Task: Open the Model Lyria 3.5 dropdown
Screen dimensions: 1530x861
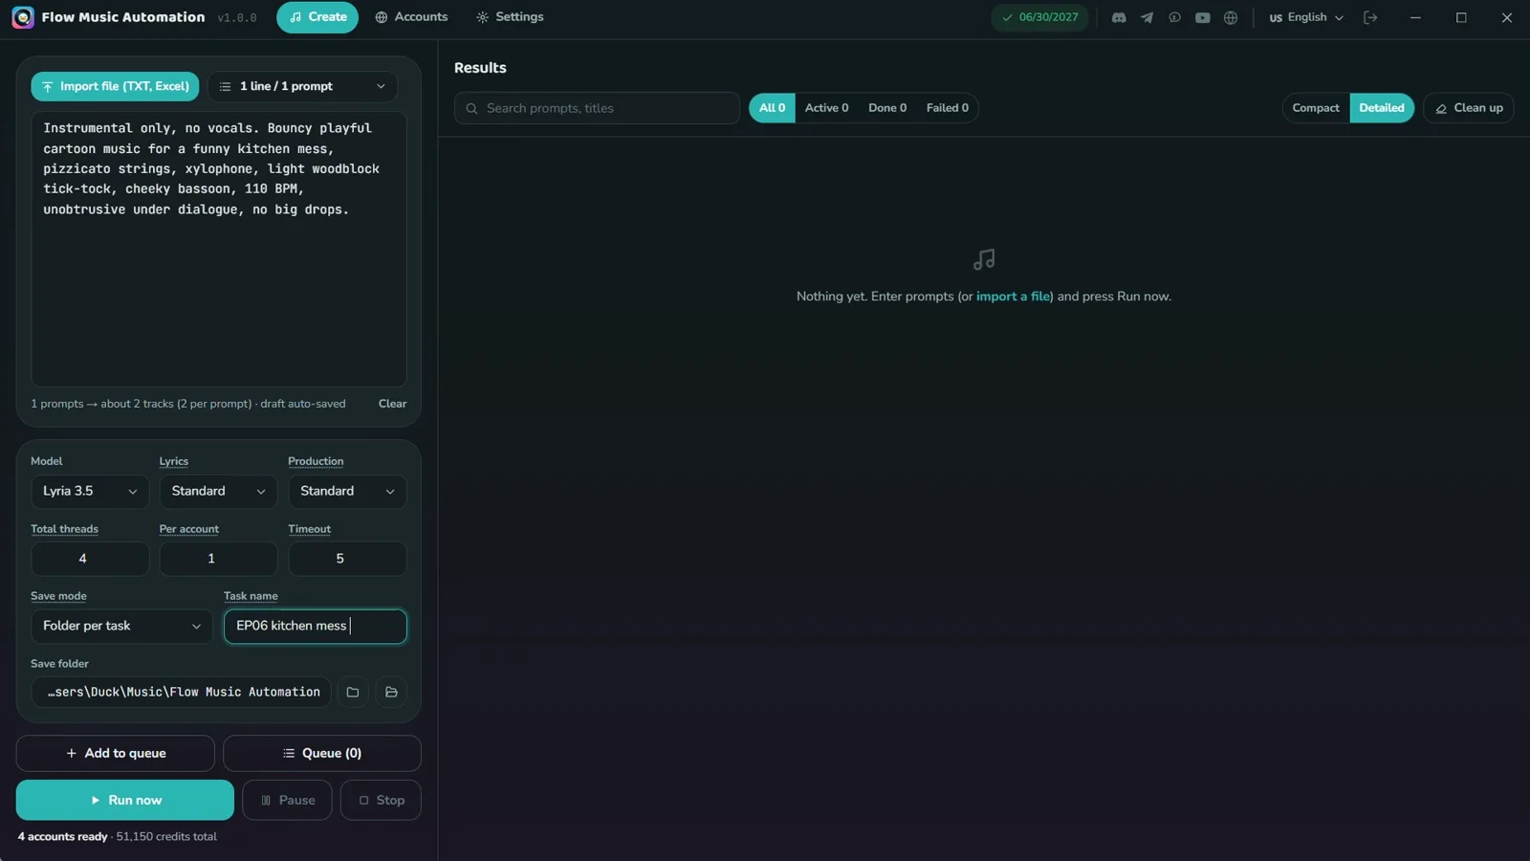Action: 90,492
